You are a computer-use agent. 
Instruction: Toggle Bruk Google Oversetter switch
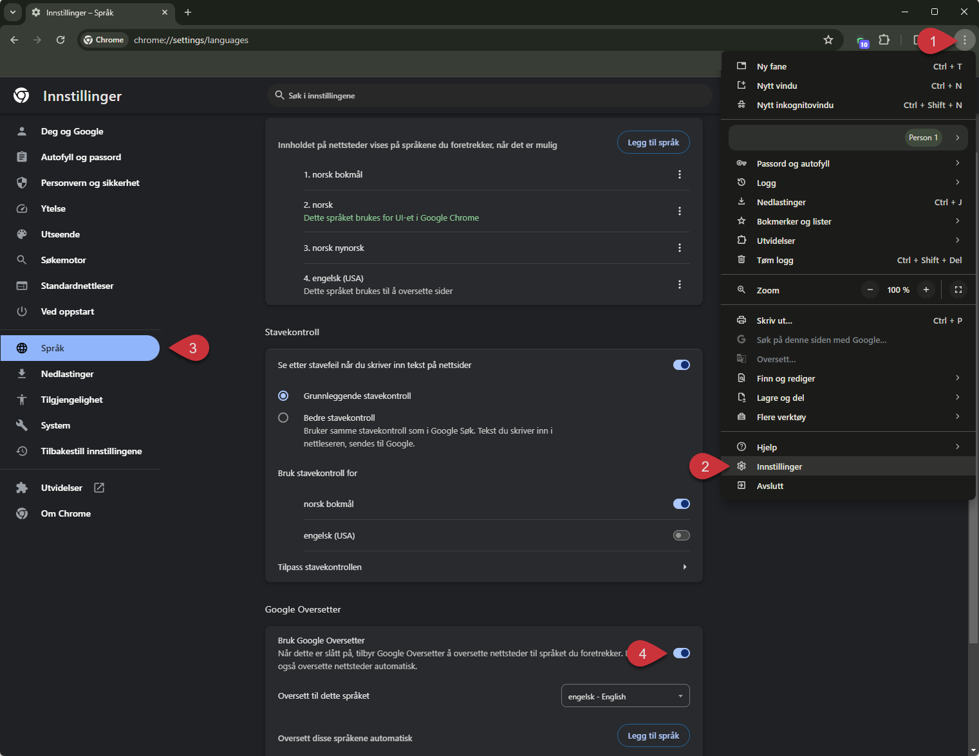coord(681,653)
